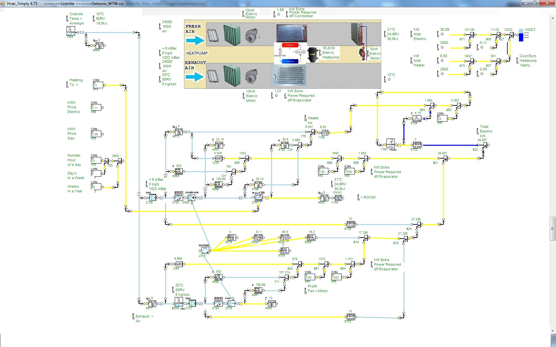Screen dimensions: 556x347
Task: Select the P flow block numbered 1761
Action: [x=391, y=143]
